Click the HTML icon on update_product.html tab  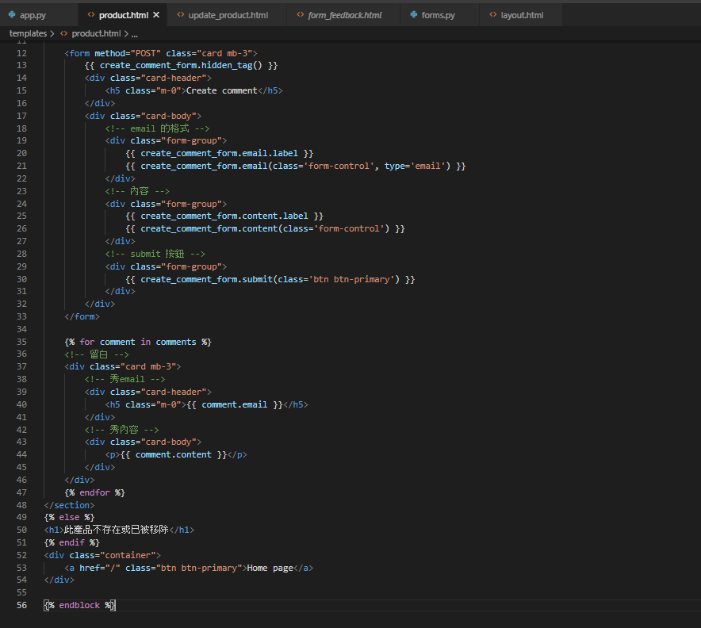click(181, 15)
